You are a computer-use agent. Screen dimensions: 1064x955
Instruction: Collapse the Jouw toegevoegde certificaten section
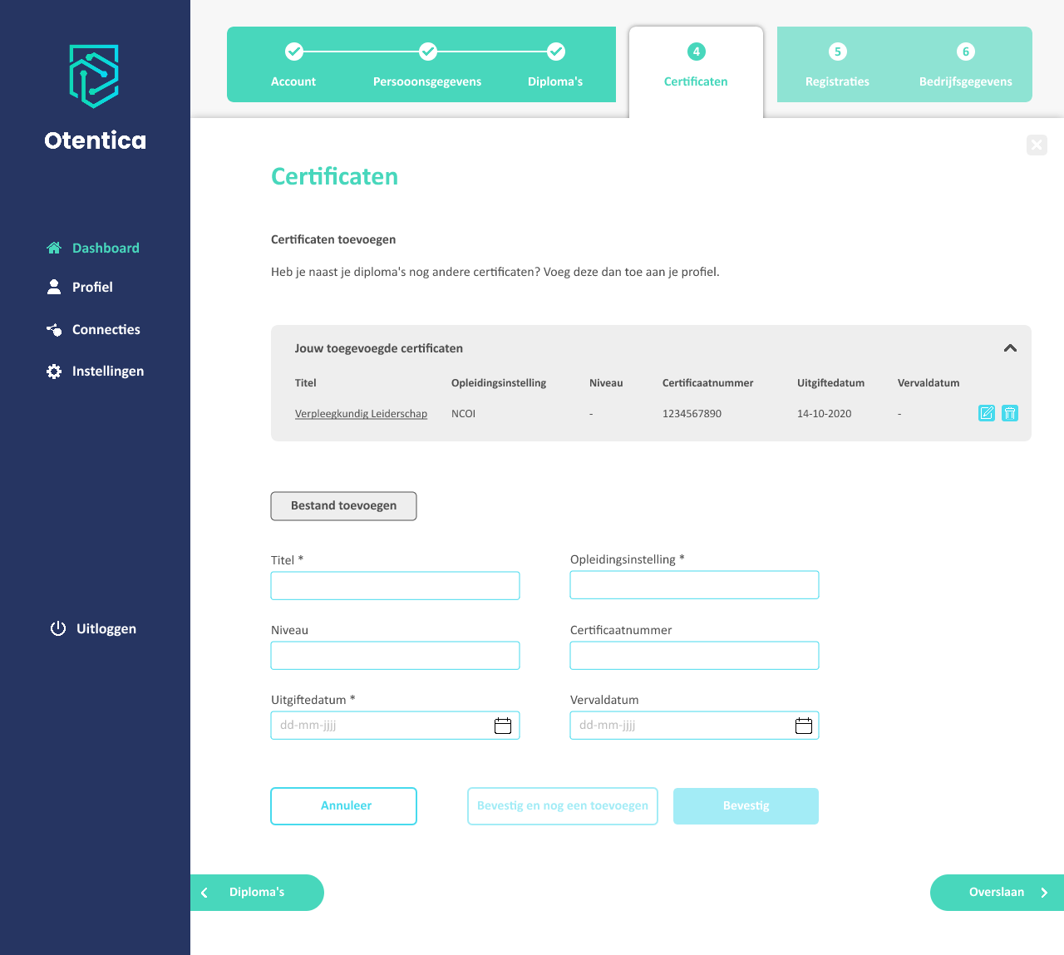[x=1010, y=348]
